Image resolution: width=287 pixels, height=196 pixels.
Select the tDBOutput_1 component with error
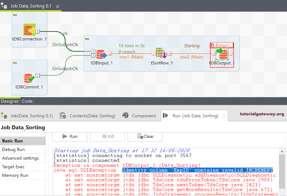[223, 55]
